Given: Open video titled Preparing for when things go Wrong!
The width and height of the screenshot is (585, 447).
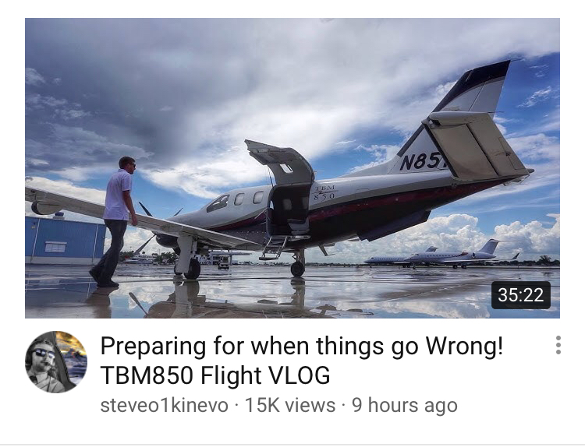Looking at the screenshot, I should (301, 346).
